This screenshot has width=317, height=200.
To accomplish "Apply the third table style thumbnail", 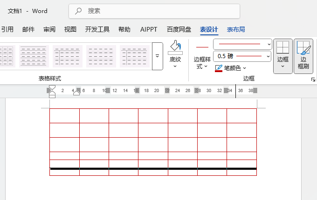I will pos(68,56).
